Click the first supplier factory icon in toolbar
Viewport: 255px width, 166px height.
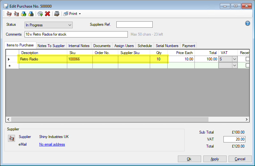point(9,14)
